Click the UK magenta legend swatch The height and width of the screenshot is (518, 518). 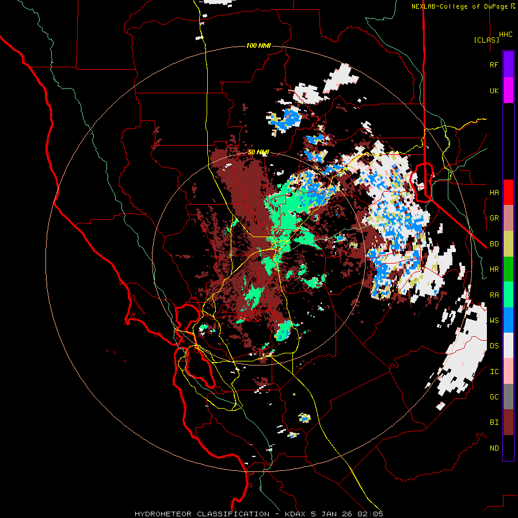(508, 90)
